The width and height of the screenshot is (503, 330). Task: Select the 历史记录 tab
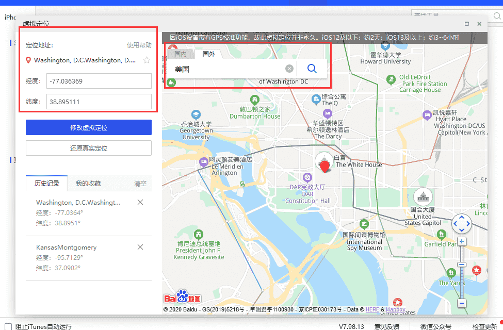click(x=47, y=184)
